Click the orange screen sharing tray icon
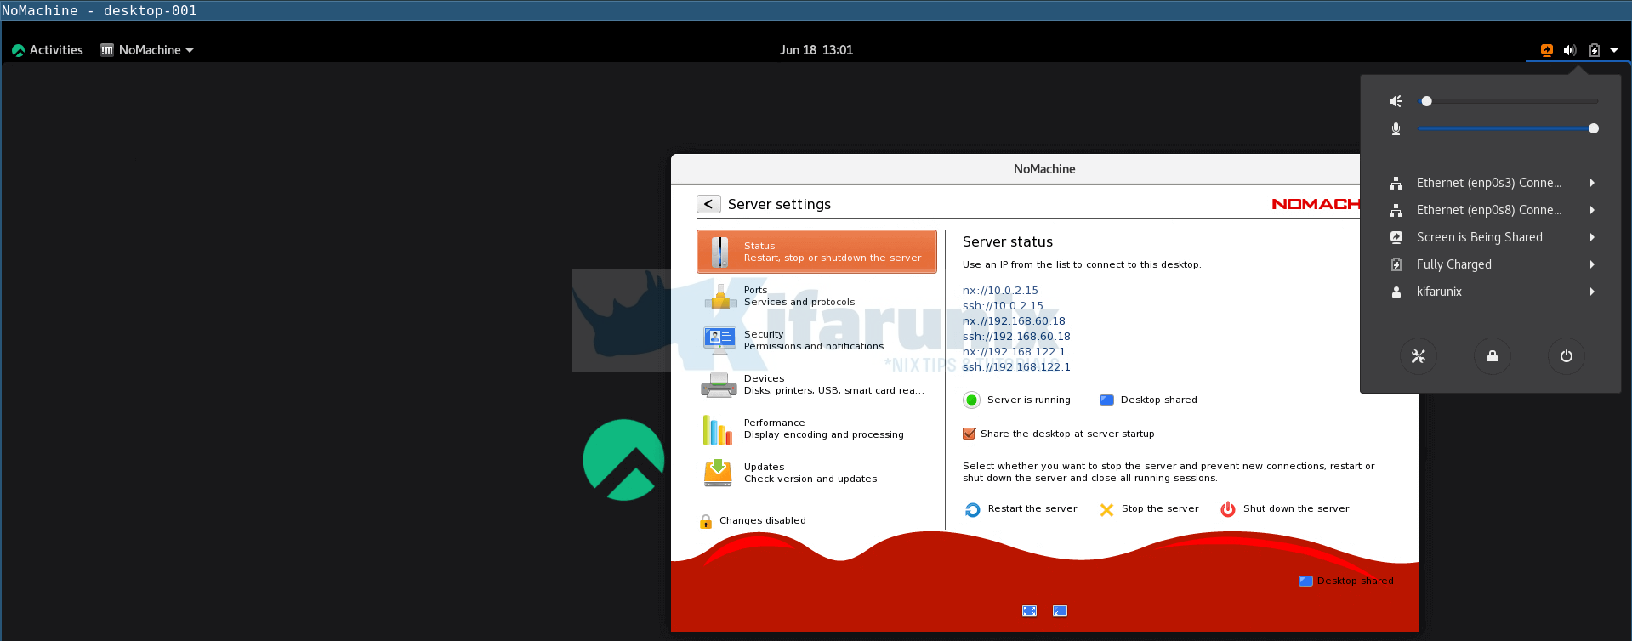The image size is (1632, 641). (1547, 50)
